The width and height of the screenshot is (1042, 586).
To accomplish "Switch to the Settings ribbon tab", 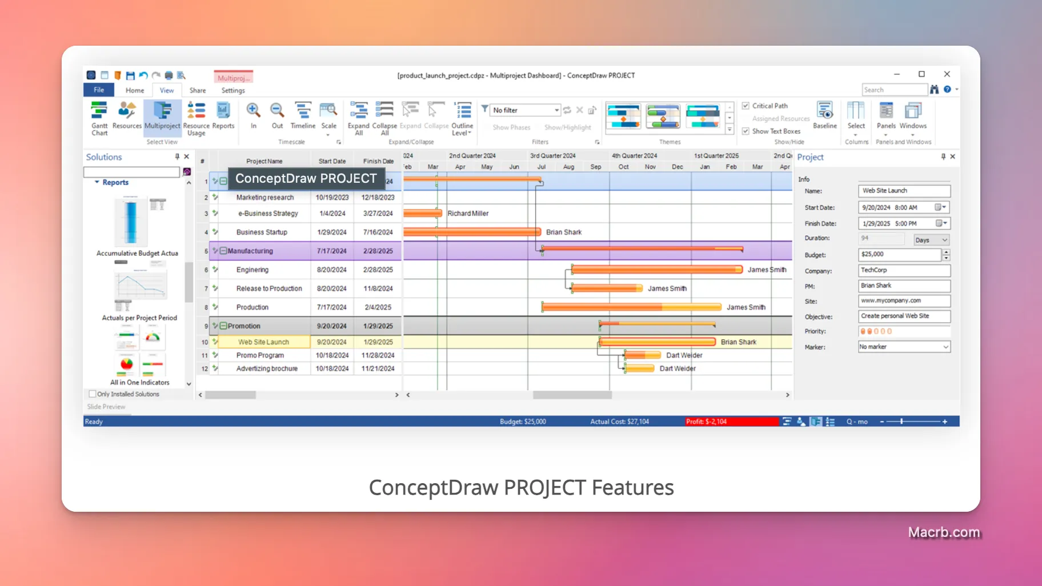I will click(233, 90).
